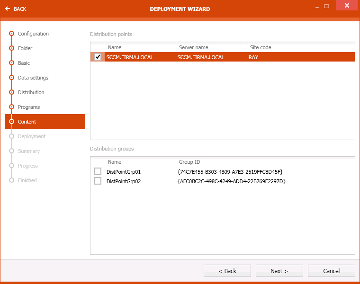Viewport: 360px width, 284px height.
Task: Check the DistPointGrp02 group checkbox
Action: pyautogui.click(x=98, y=181)
